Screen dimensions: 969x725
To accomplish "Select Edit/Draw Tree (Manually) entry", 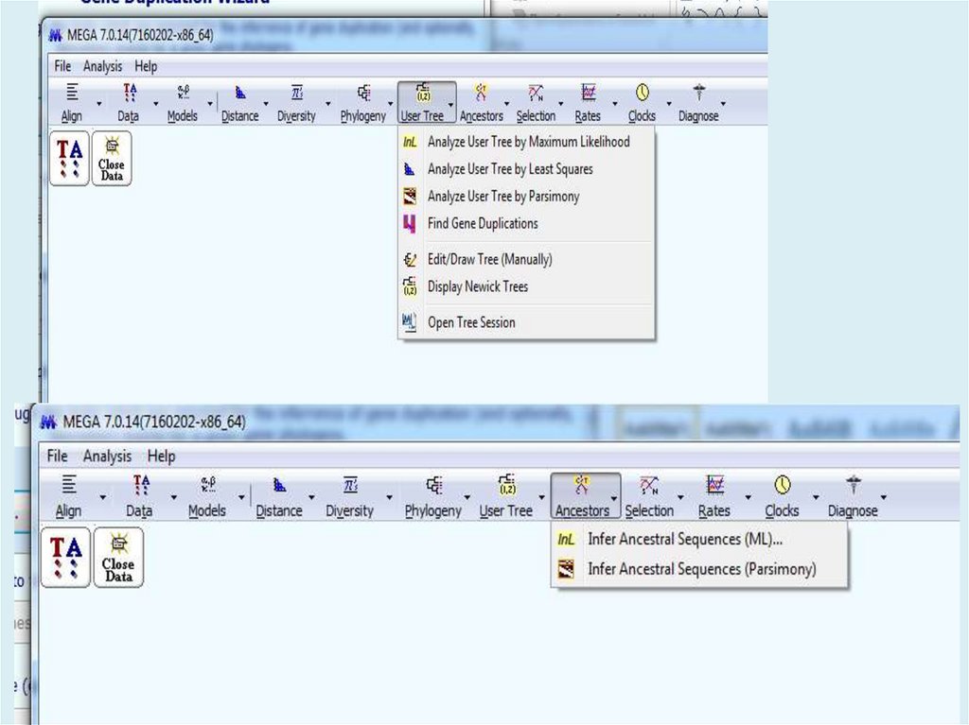I will click(x=526, y=259).
